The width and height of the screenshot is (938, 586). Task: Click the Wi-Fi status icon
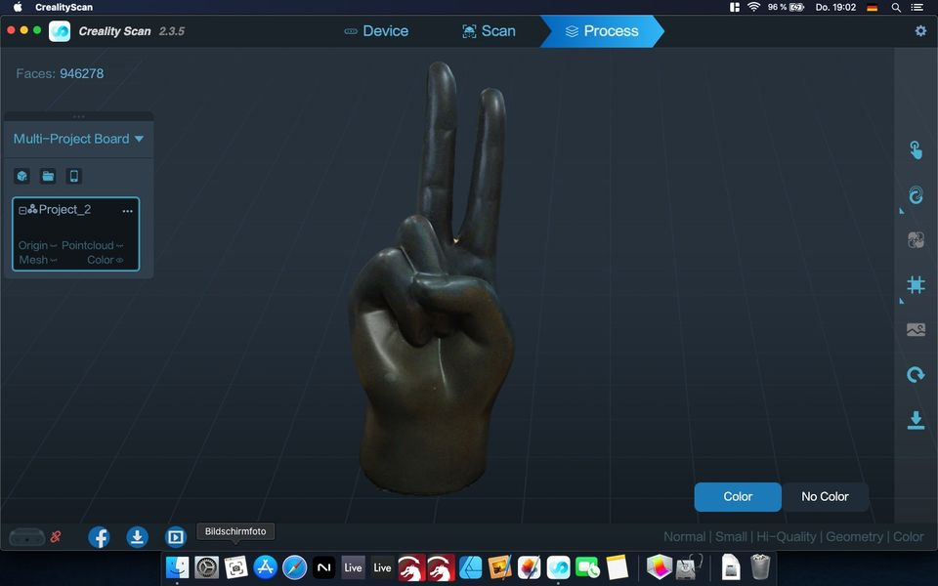pyautogui.click(x=753, y=7)
